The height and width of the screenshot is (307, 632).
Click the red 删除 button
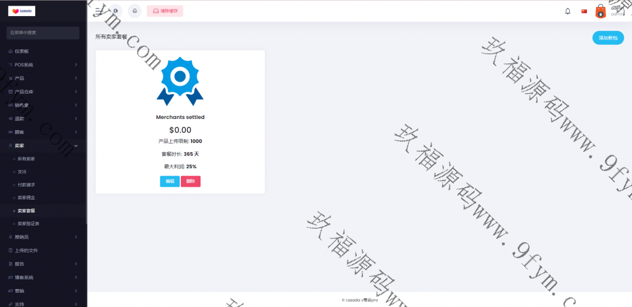click(191, 181)
